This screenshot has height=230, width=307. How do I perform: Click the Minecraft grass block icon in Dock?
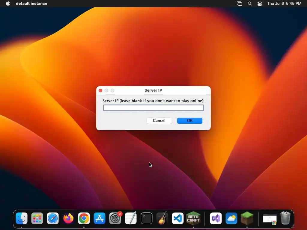[x=247, y=218]
